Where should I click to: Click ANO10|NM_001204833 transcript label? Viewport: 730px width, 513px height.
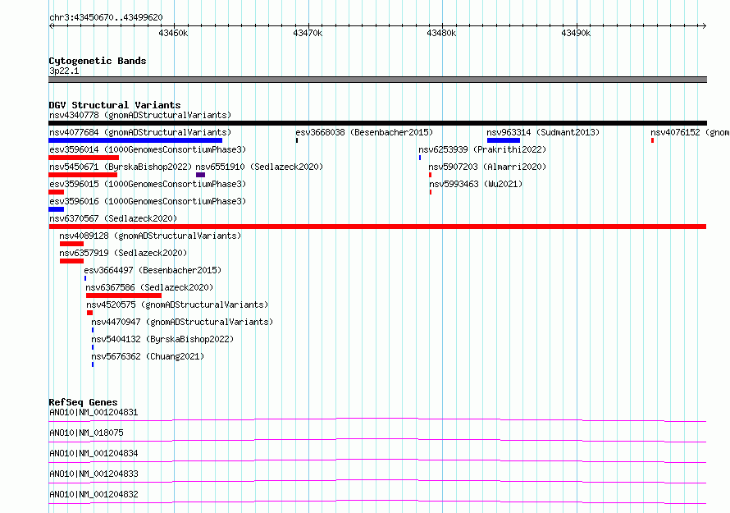tap(94, 474)
